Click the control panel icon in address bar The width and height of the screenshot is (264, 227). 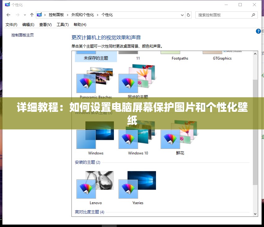pos(39,15)
